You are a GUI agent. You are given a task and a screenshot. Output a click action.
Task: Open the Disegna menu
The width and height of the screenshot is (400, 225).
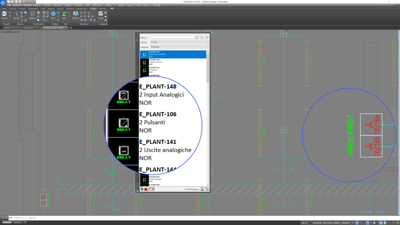[68, 5]
